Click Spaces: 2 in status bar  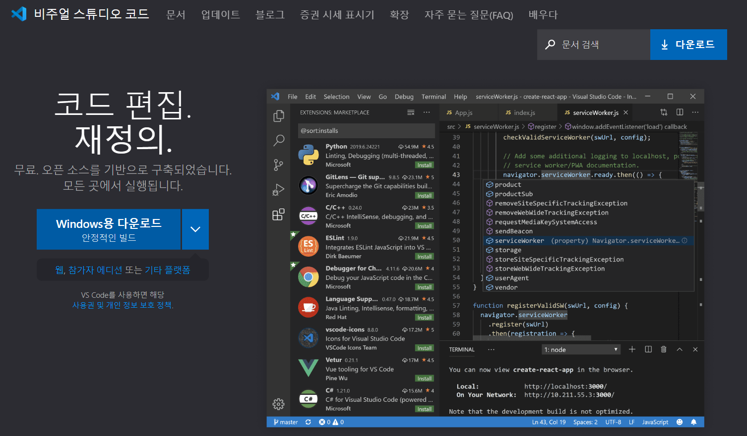click(585, 422)
